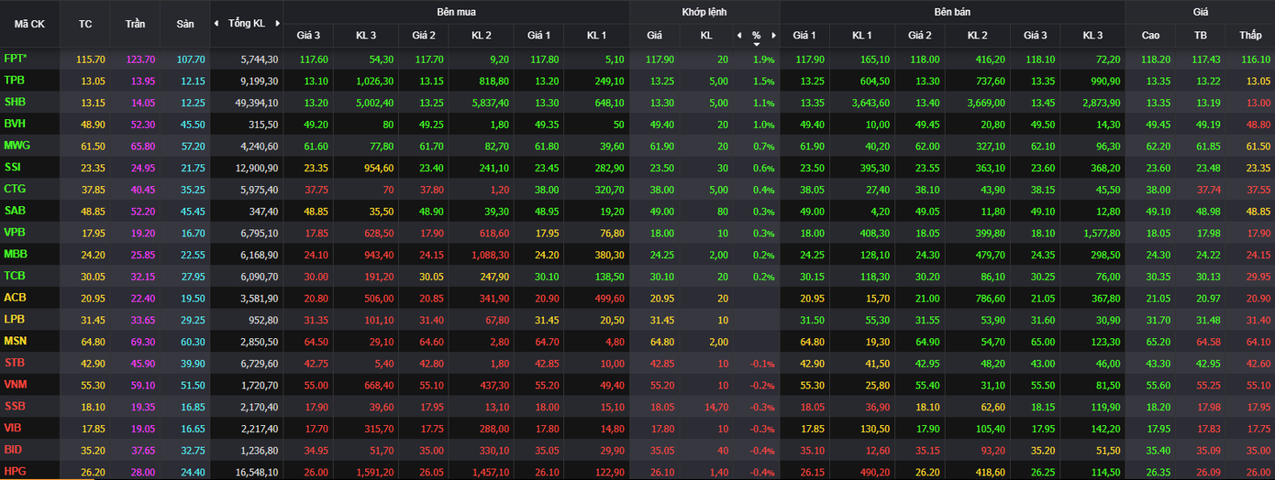Viewport: 1275px width, 480px height.
Task: Open FPT stock symbol details
Action: pos(17,59)
